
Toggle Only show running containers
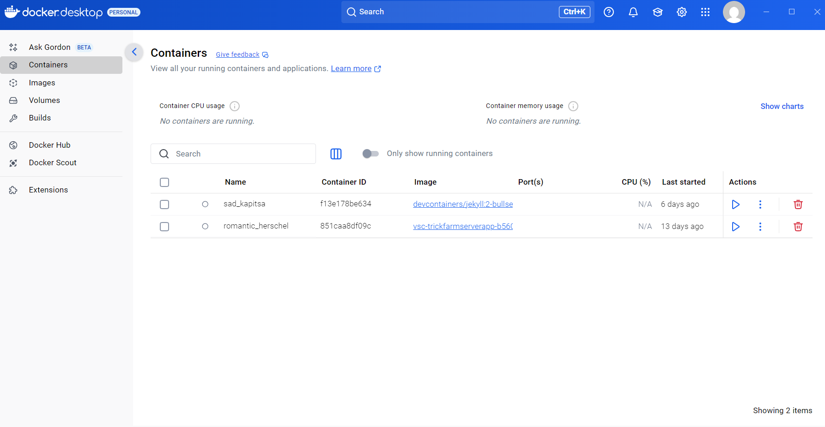[370, 154]
